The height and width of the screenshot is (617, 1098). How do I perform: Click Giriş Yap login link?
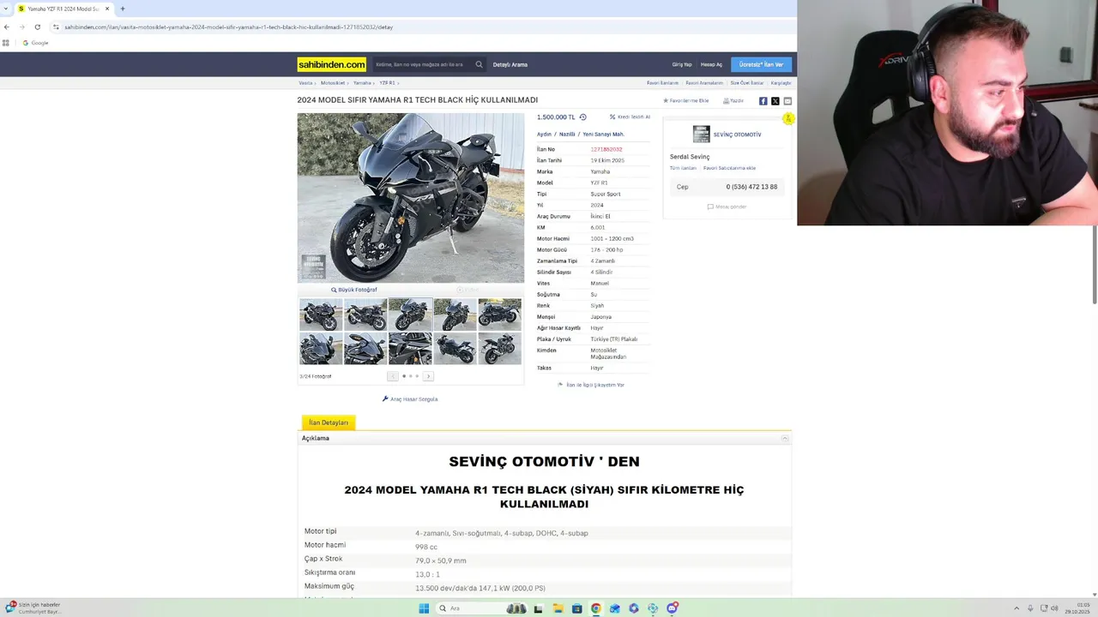tap(682, 64)
